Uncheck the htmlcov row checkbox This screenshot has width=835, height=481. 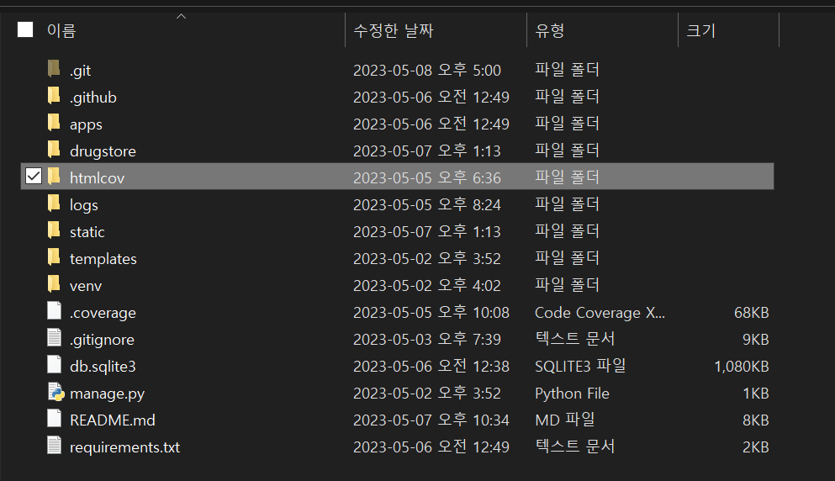[x=34, y=176]
